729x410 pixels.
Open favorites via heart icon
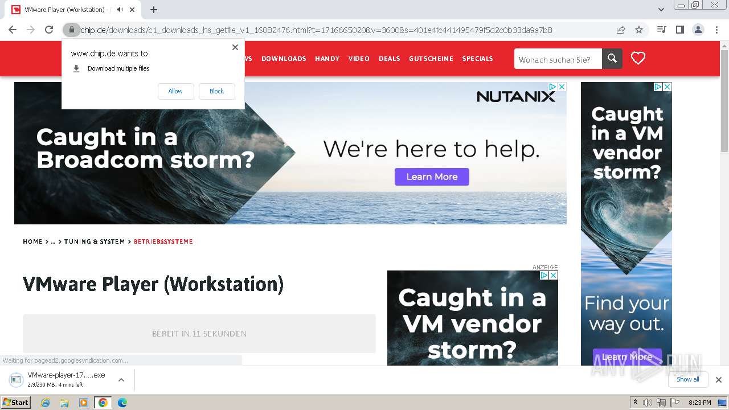tap(638, 58)
